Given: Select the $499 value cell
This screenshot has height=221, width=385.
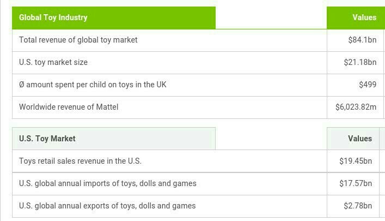Looking at the screenshot, I should point(355,85).
